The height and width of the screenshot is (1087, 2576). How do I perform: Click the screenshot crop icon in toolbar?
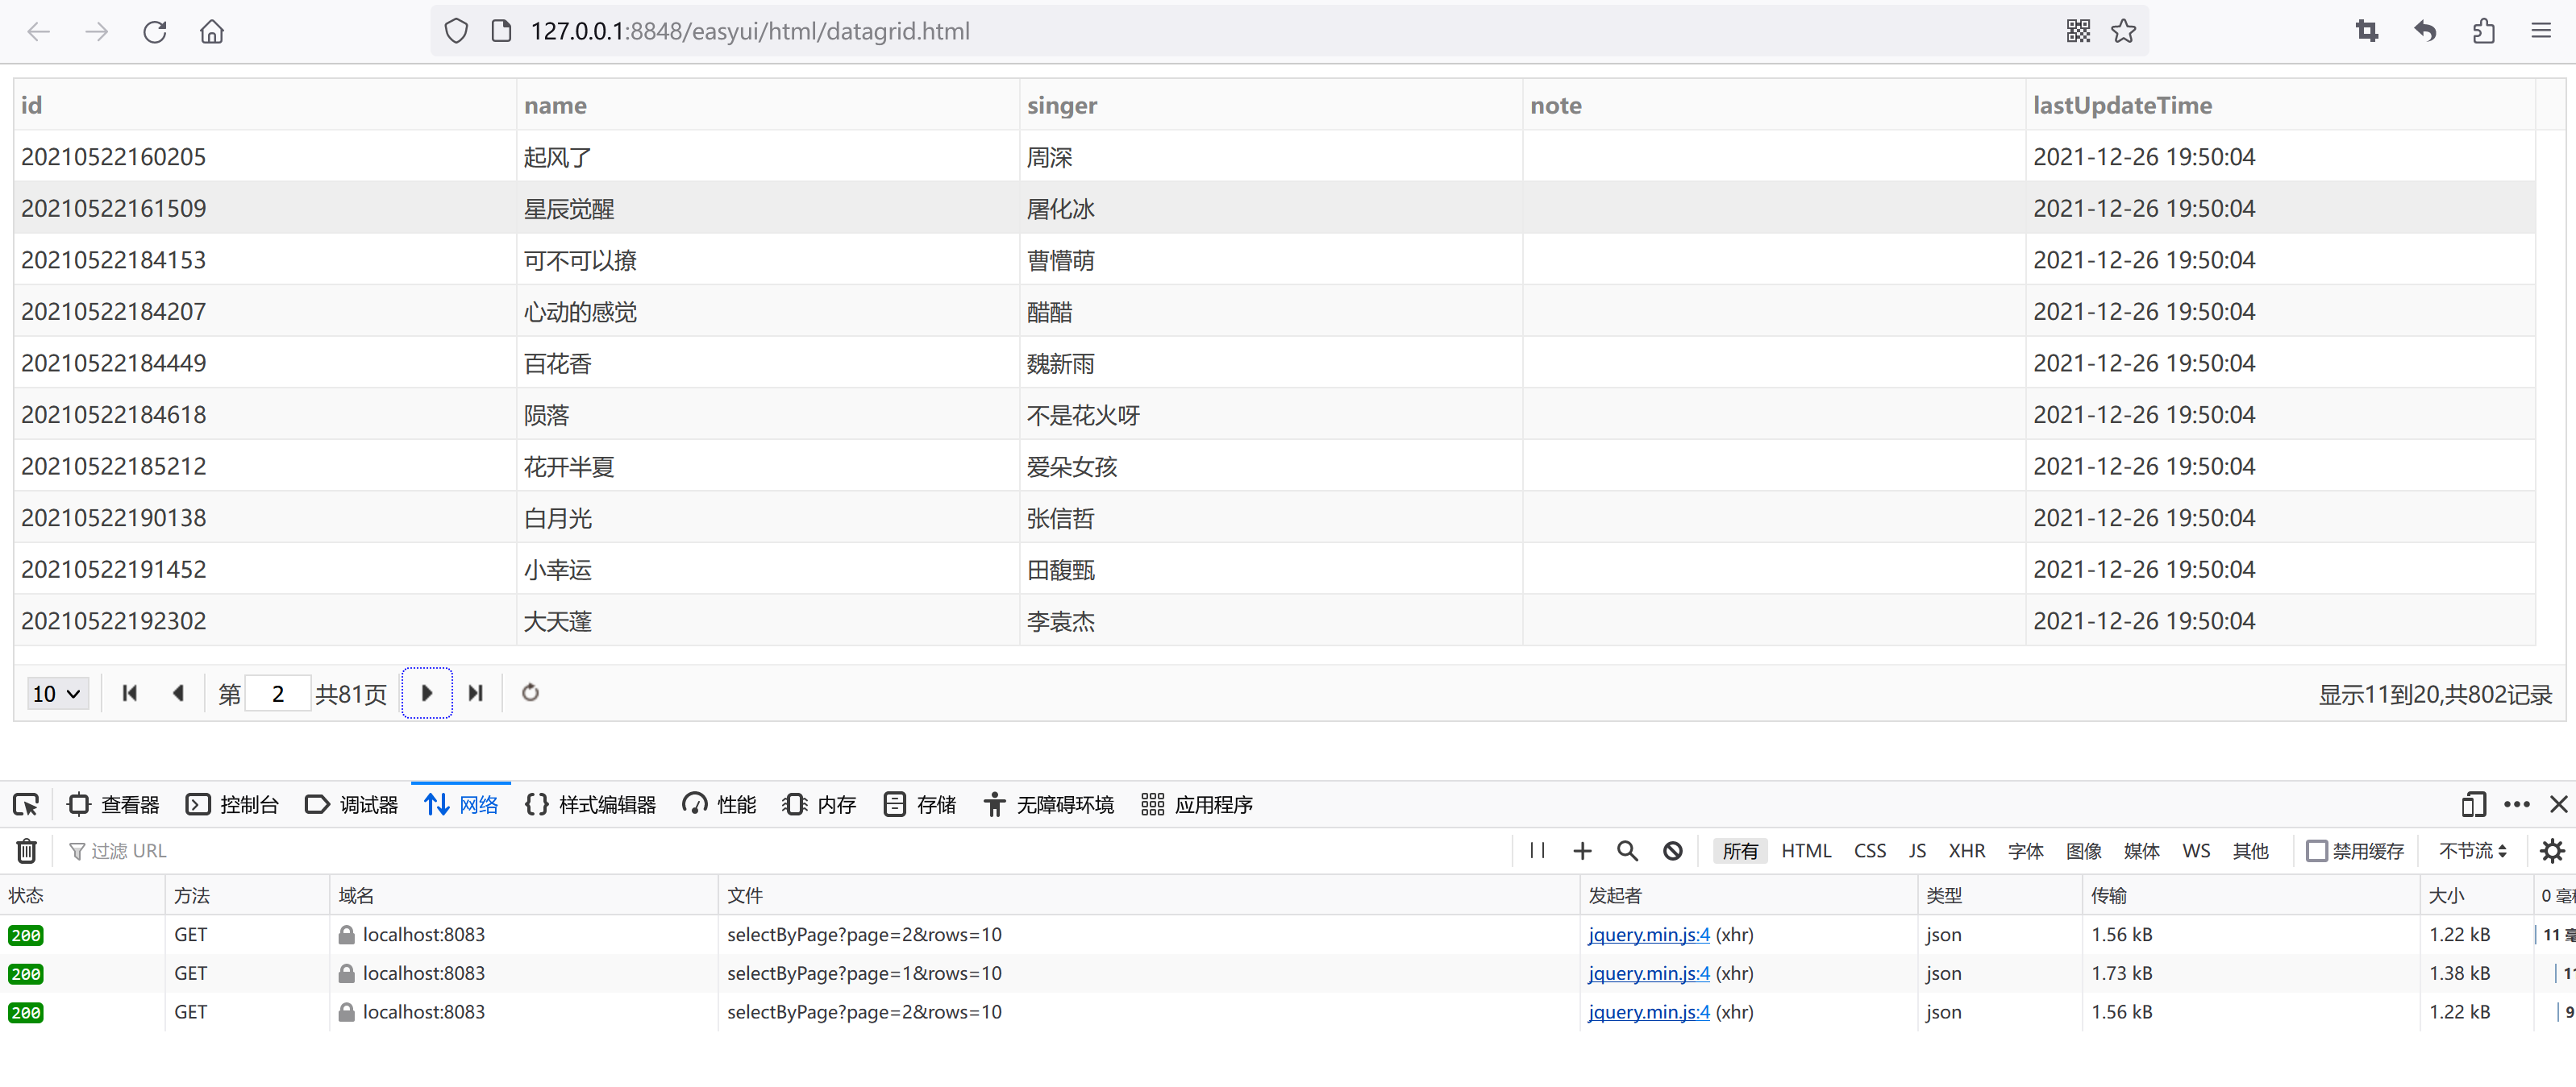point(2367,32)
